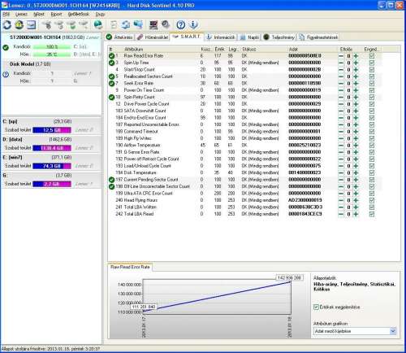Click minus offset button for Ultra ATA CRC Error Count

pyautogui.click(x=341, y=194)
